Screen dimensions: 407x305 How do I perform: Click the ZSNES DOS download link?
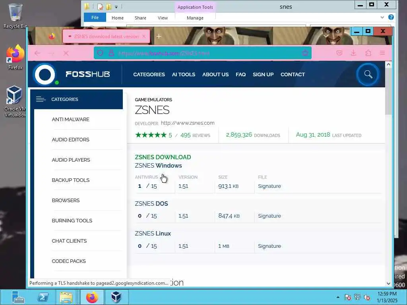pos(151,204)
